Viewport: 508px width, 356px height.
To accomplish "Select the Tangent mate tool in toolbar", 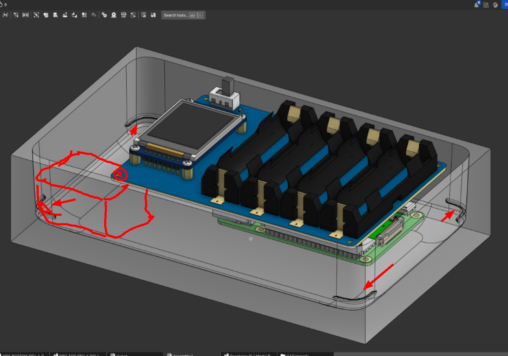I will [16, 15].
